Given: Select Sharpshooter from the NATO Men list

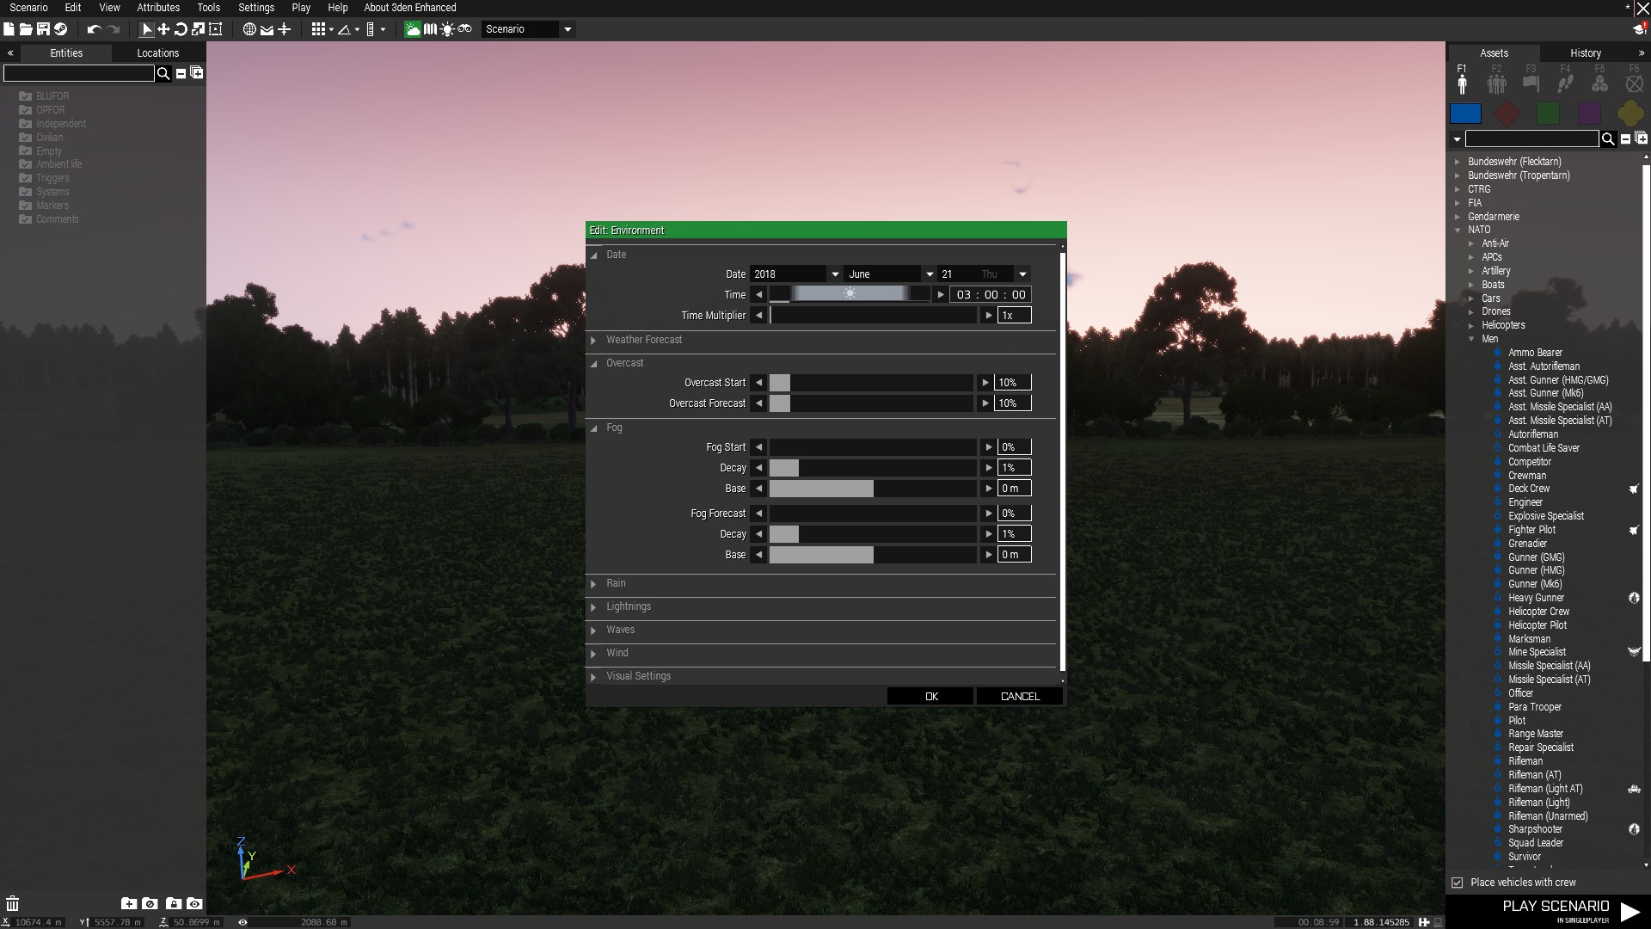Looking at the screenshot, I should (x=1534, y=829).
